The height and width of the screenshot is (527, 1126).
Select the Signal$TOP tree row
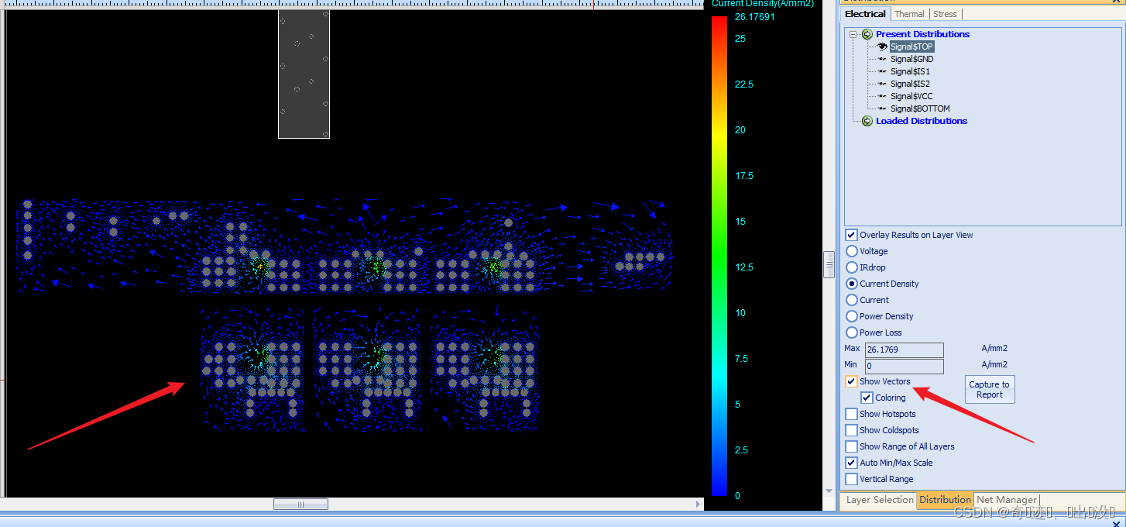pyautogui.click(x=911, y=46)
